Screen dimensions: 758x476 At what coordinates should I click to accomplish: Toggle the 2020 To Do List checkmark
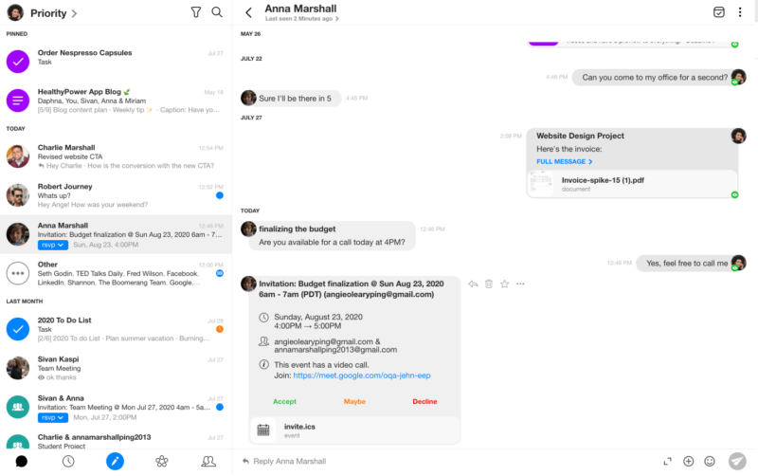18,329
